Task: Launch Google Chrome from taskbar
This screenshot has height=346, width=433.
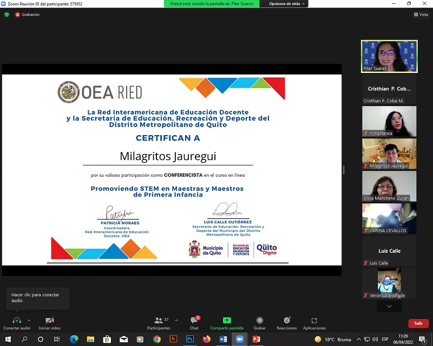Action: (157, 339)
